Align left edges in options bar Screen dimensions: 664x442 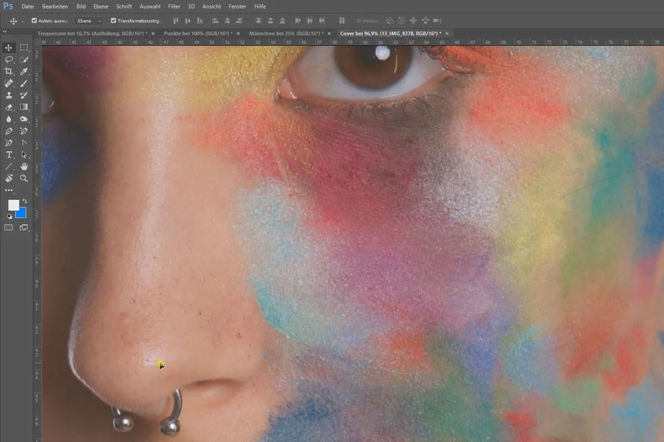(215, 20)
